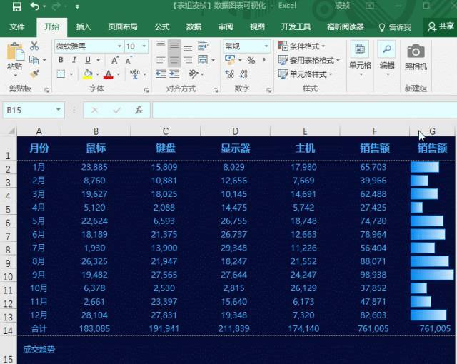Toggle underline formatting
This screenshot has width=457, height=364.
click(x=88, y=60)
